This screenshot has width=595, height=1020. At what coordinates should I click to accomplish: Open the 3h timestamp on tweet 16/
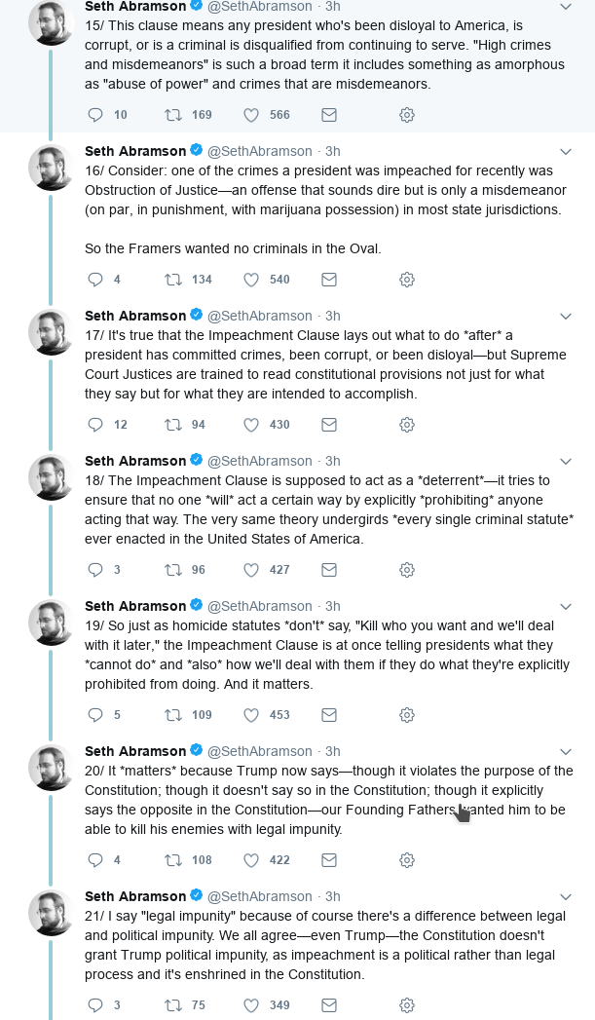click(332, 151)
